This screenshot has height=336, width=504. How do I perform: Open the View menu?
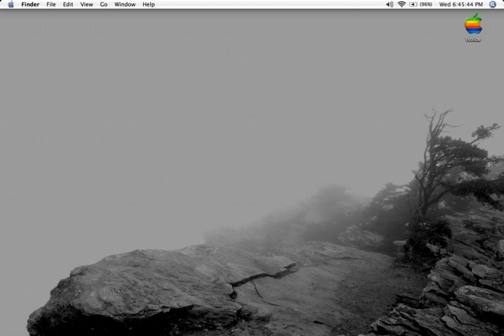86,4
